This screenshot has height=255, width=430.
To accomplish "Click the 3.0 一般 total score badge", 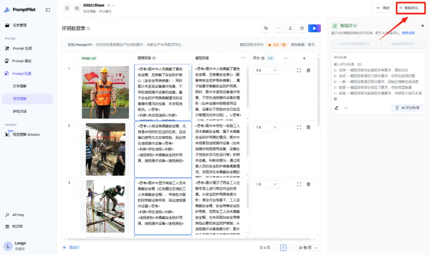I will coord(278,45).
